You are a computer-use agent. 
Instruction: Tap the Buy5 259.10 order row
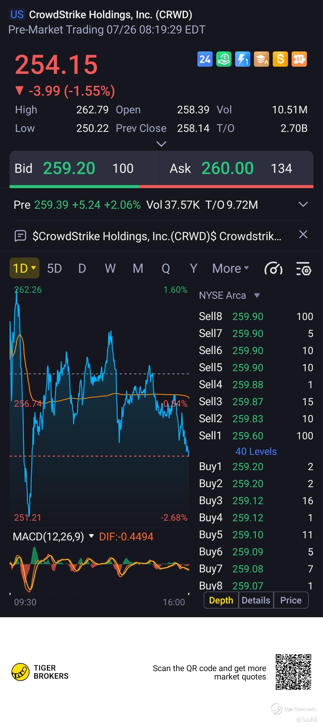256,535
